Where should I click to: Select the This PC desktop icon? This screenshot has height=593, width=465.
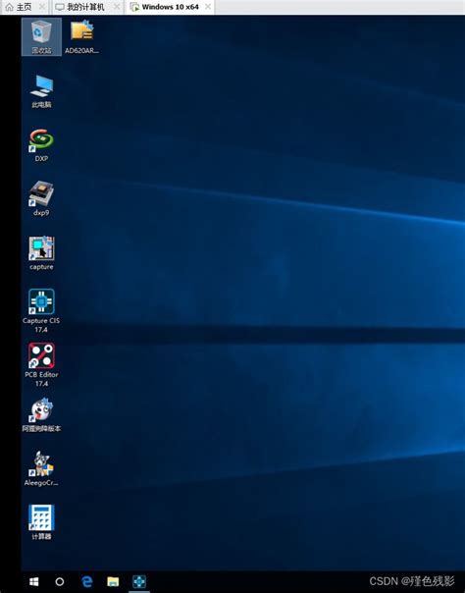coord(41,91)
